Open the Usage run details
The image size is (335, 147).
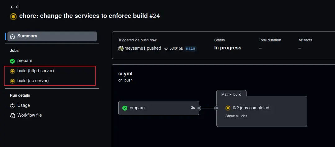point(24,106)
